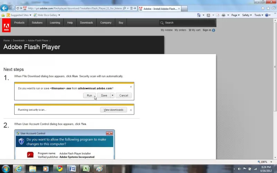Open the Tools menu in command bar
The height and width of the screenshot is (173, 277).
(x=259, y=15)
